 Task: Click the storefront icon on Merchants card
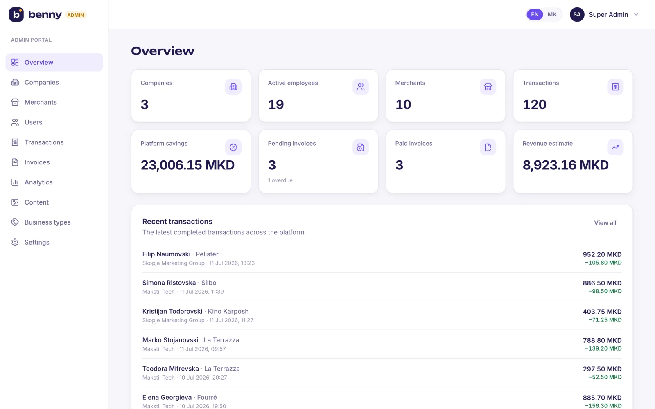click(x=488, y=87)
